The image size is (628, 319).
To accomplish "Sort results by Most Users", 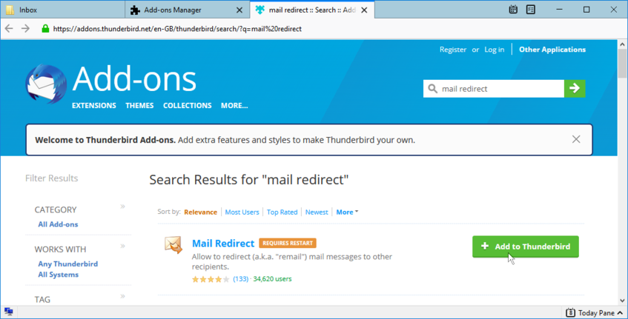I will [242, 212].
